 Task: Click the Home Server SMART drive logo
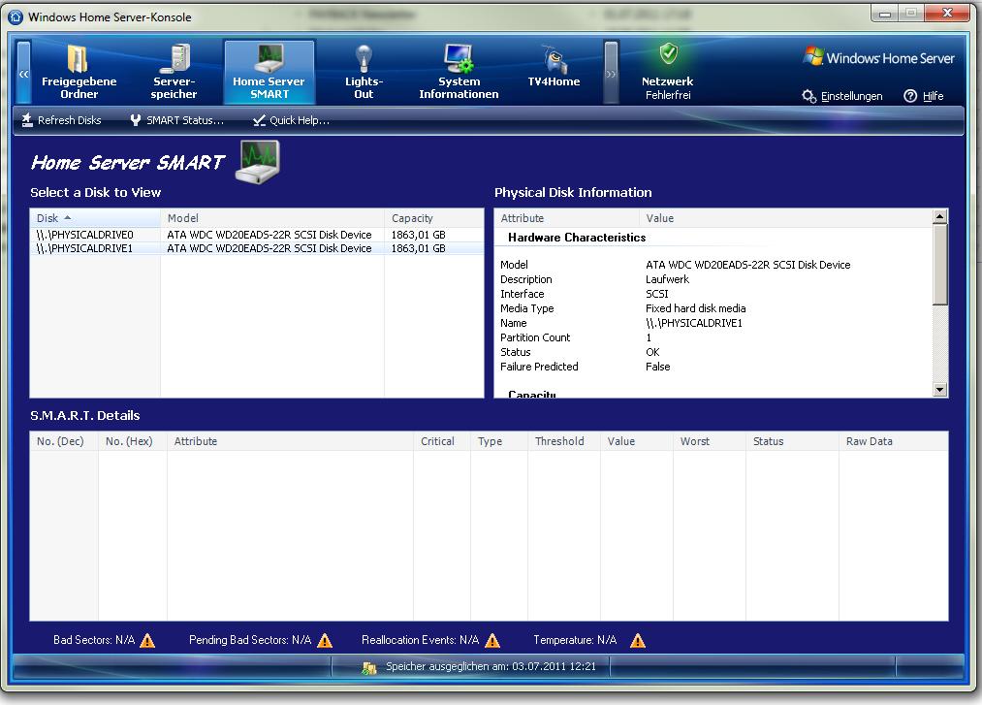point(258,162)
